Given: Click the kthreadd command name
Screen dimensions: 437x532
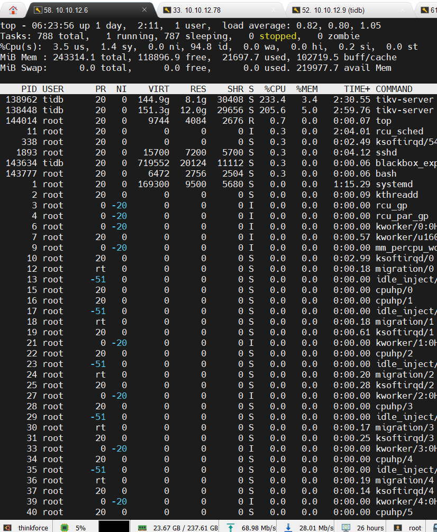Looking at the screenshot, I should [x=397, y=195].
